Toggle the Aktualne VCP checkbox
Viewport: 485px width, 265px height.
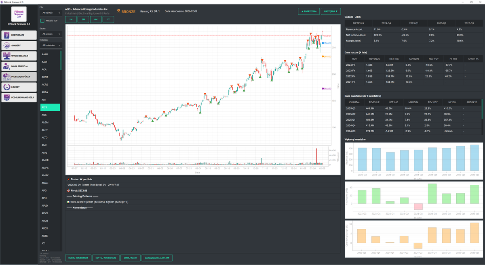42,20
